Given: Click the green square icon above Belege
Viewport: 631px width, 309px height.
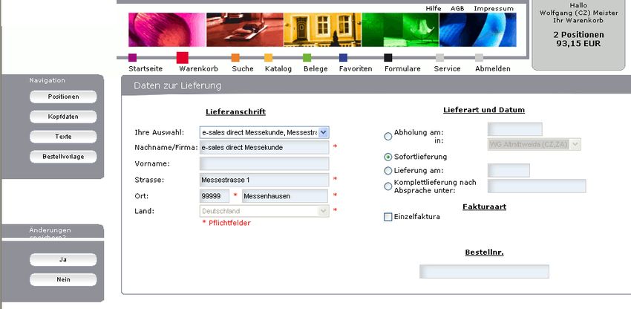Looking at the screenshot, I should click(307, 58).
